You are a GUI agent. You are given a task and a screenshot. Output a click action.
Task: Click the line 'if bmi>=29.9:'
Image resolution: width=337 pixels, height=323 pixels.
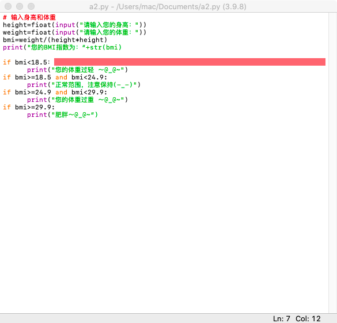coord(29,107)
